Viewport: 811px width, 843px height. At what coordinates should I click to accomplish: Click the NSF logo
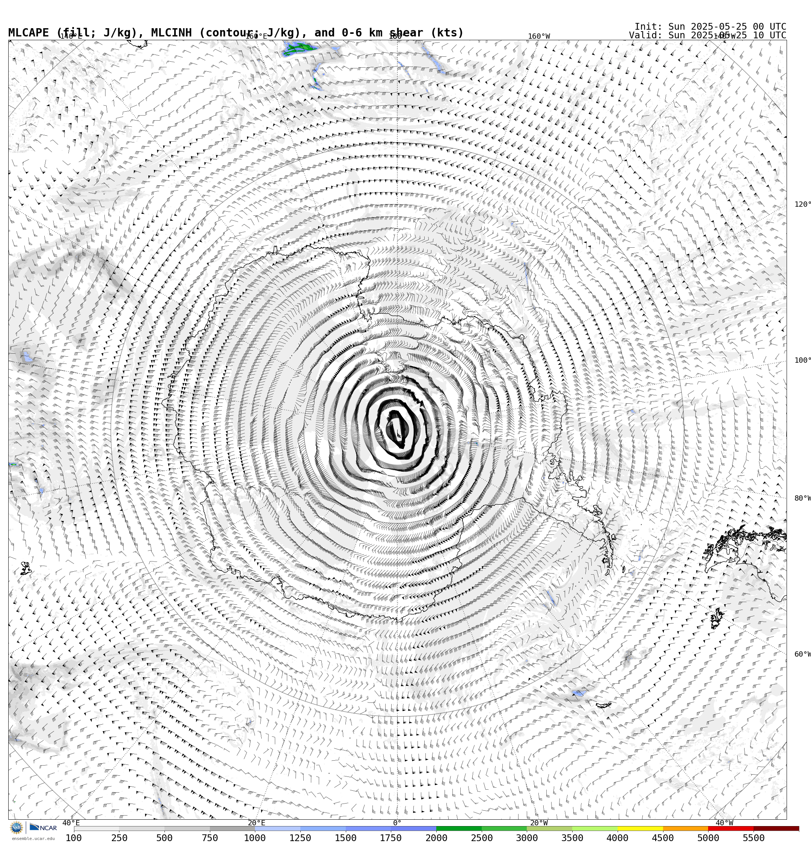(x=16, y=828)
